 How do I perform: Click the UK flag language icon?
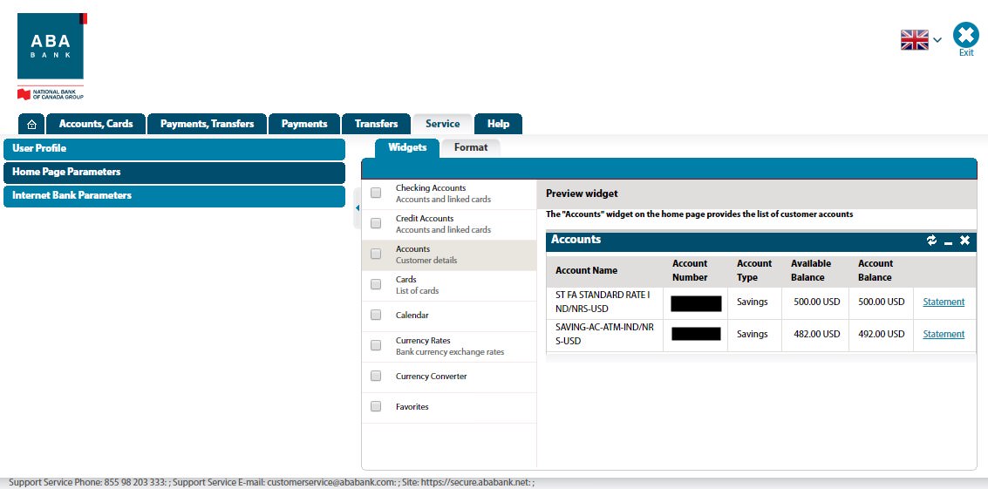[x=914, y=39]
